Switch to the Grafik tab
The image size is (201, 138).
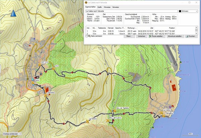(x=99, y=7)
